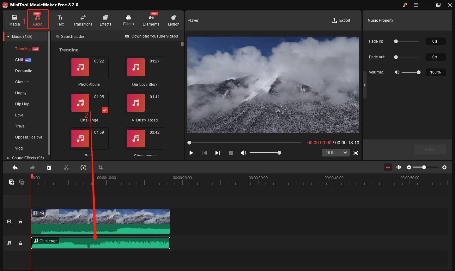Open the 16:9 aspect ratio dropdown
455x271 pixels.
pos(336,153)
